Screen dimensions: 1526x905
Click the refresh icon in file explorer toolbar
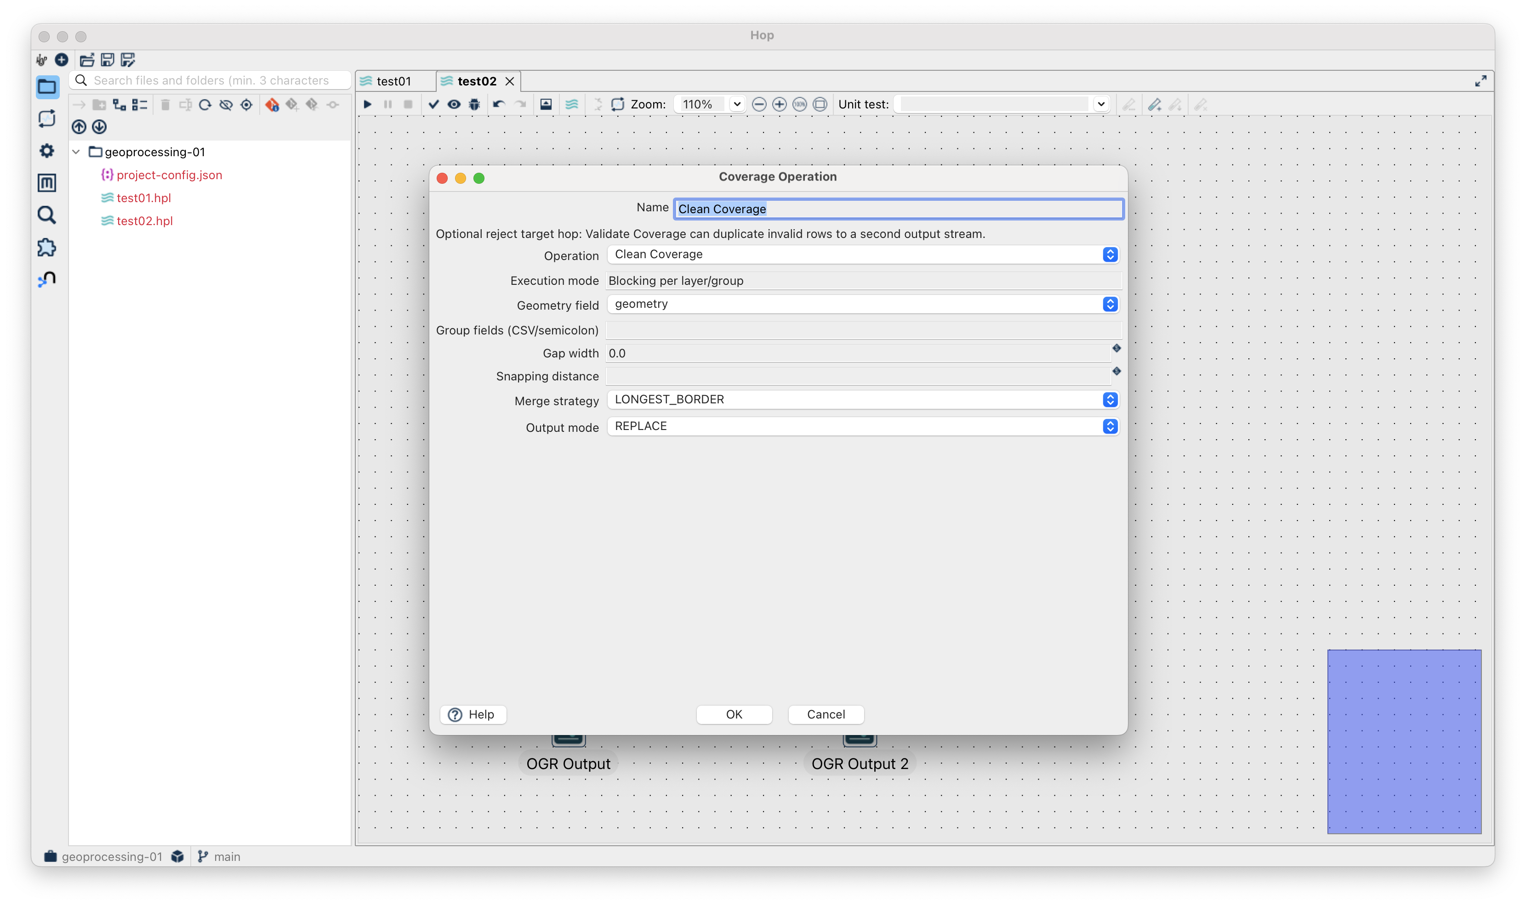click(x=205, y=105)
